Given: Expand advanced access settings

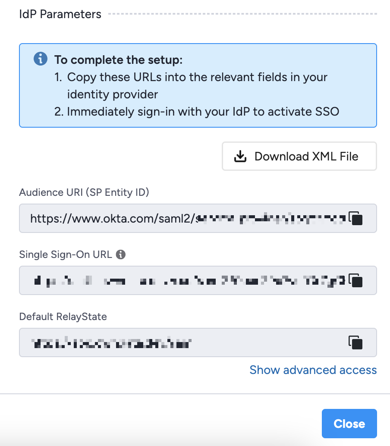Looking at the screenshot, I should (x=313, y=370).
